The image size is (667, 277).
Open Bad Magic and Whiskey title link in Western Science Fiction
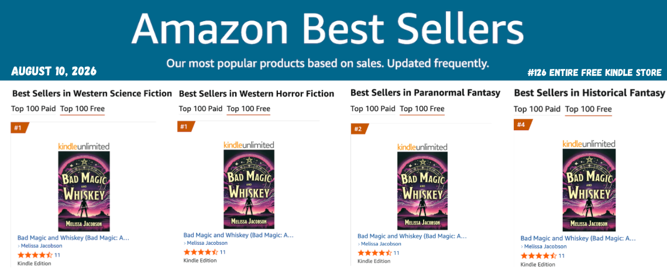73,237
